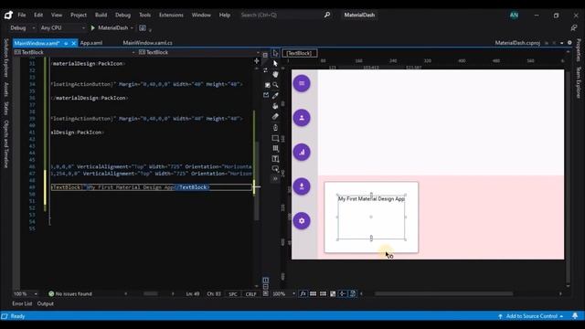The width and height of the screenshot is (585, 329).
Task: Select the Zoom magnifier tool
Action: [275, 85]
